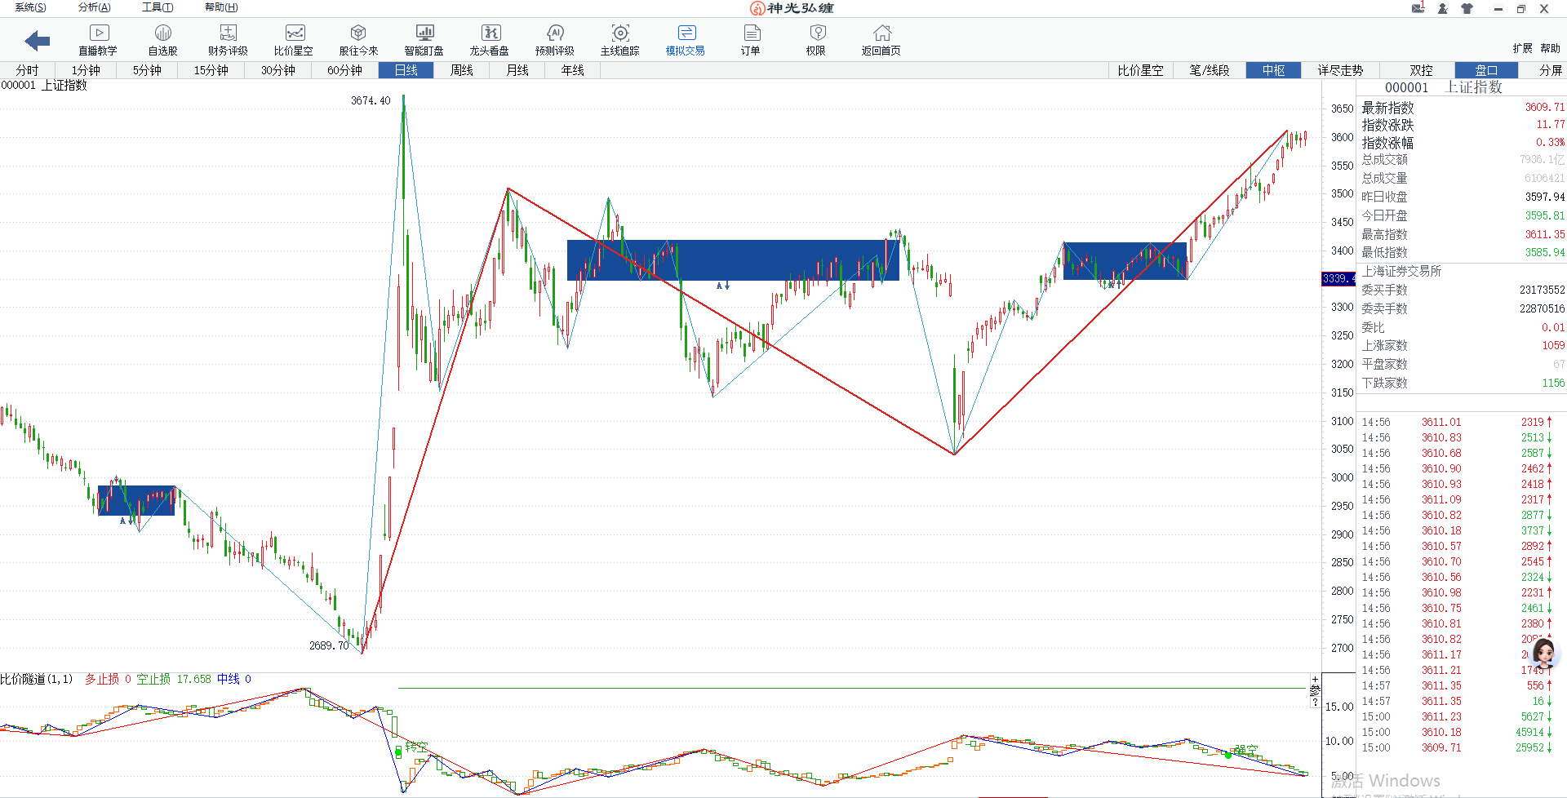Click the 扩展 button

tap(1522, 48)
